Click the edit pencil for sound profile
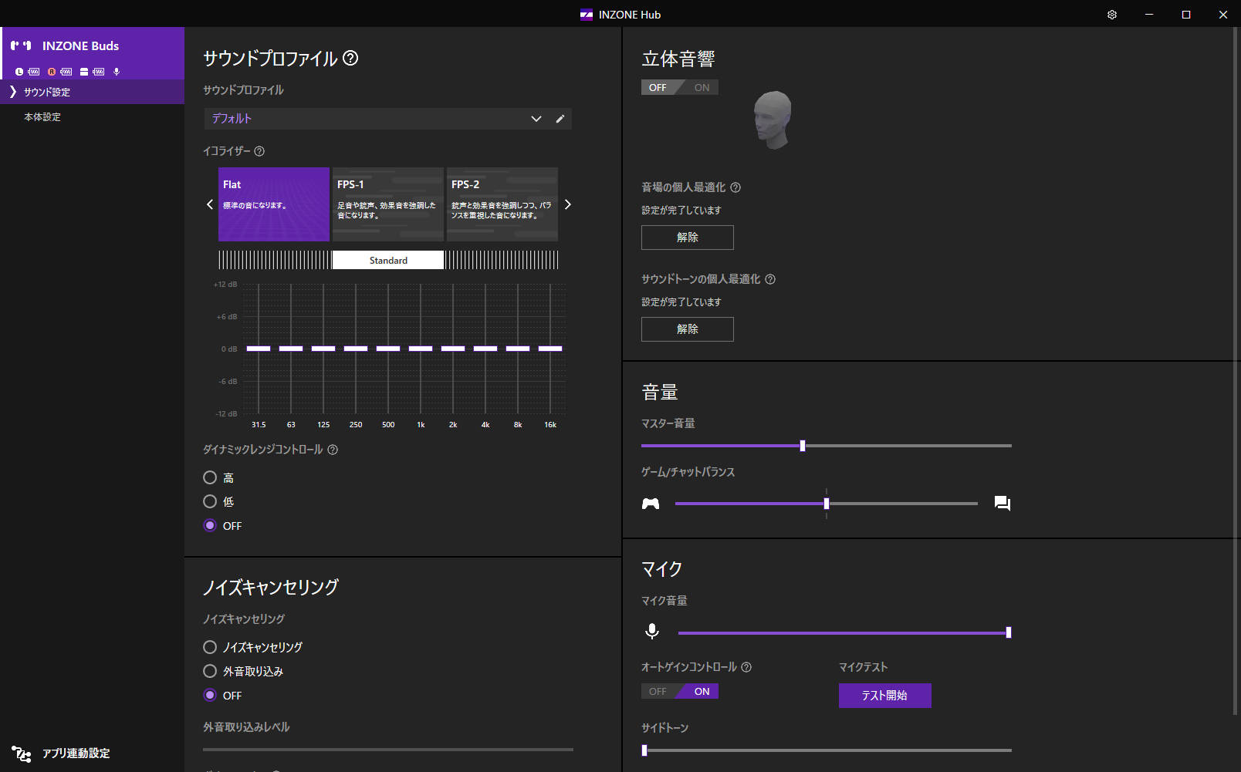The image size is (1241, 772). 560,119
